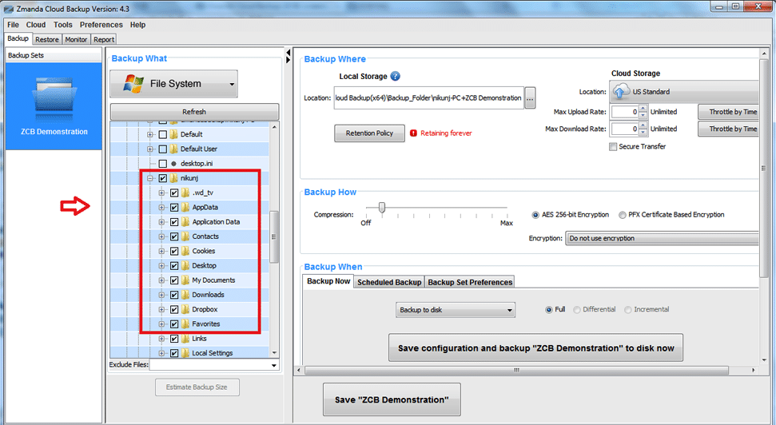Click Throttle by Time for upload rate
The image size is (776, 425).
pyautogui.click(x=729, y=112)
